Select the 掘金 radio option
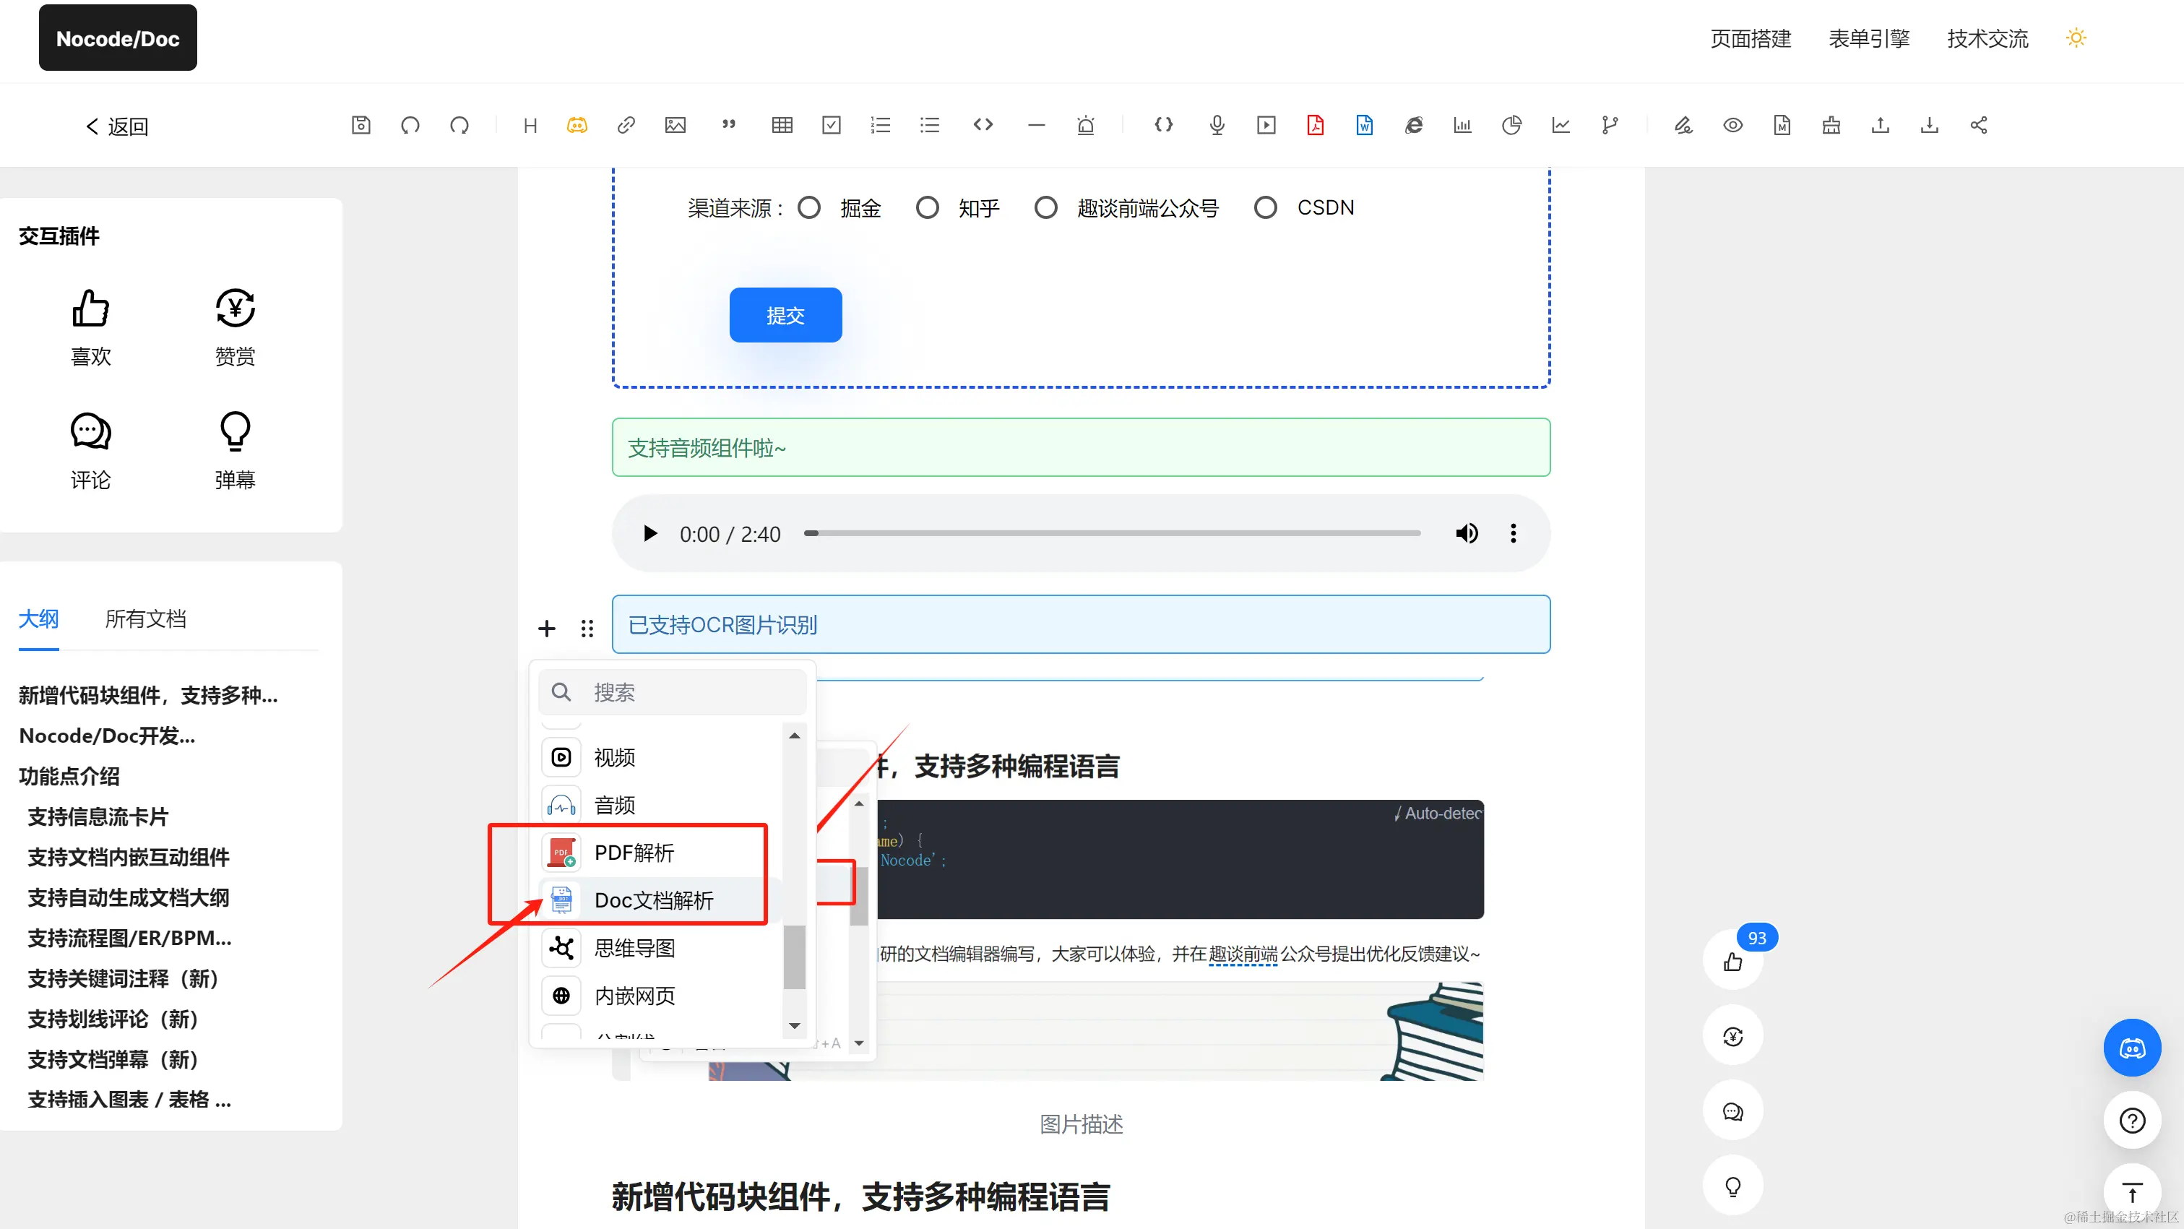Screen dimensions: 2184x1229 click(x=810, y=208)
